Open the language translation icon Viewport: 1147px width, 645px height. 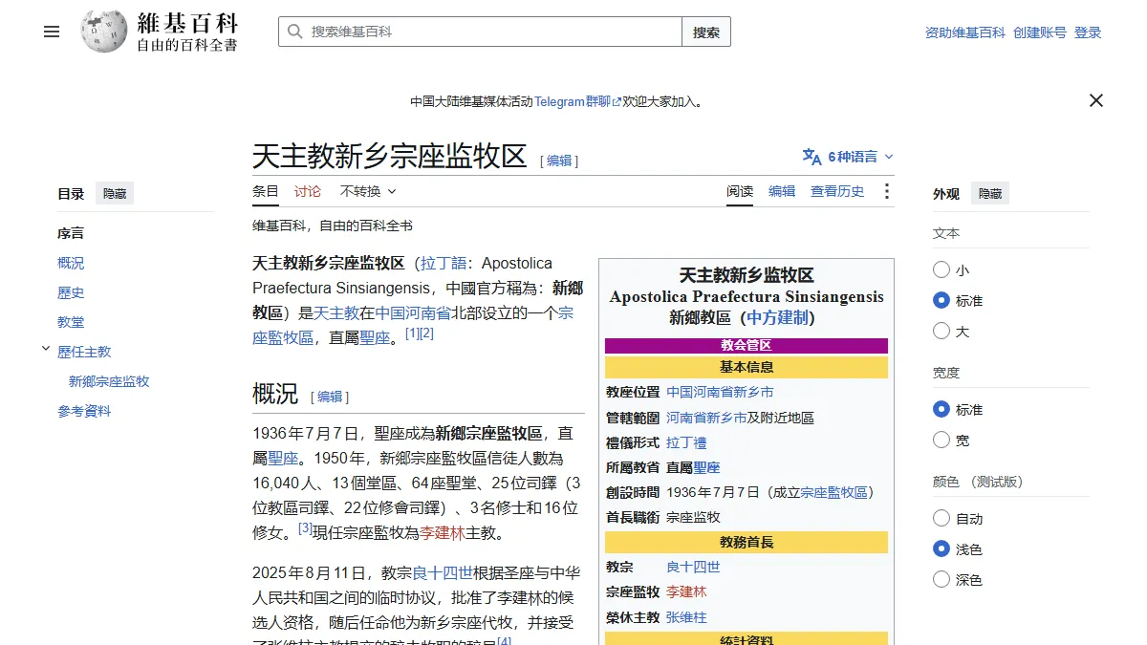click(812, 157)
